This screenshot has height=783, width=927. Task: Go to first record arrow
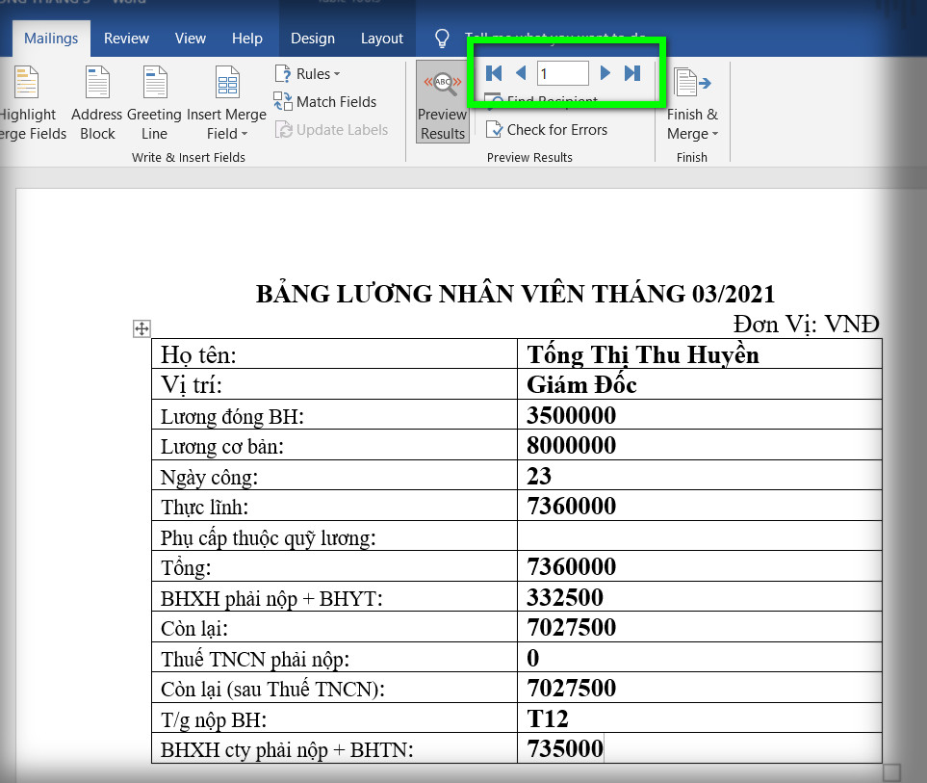click(x=494, y=73)
